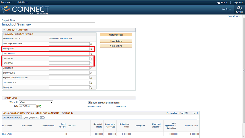Open Workgroup lookup magnifier
This screenshot has height=138, width=245.
91,87
